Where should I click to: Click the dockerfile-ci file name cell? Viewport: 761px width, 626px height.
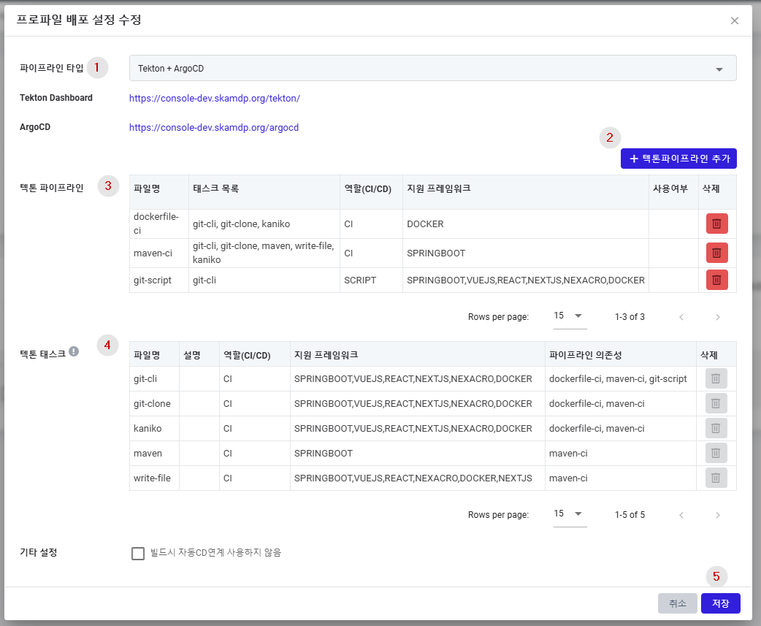(x=158, y=224)
